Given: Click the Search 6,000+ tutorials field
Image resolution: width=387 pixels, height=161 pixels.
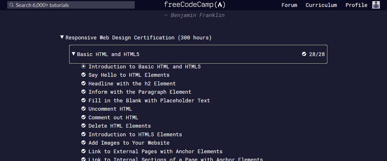Looking at the screenshot, I should [71, 5].
